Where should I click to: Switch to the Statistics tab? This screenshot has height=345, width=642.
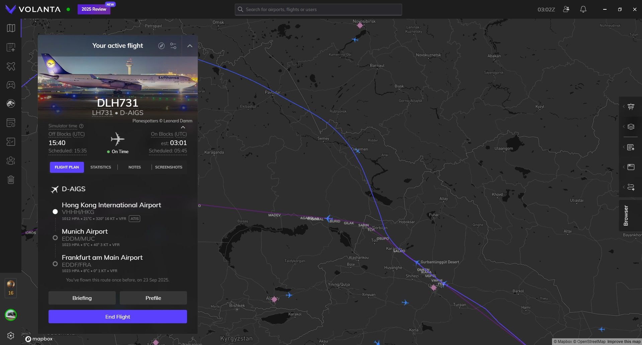101,167
